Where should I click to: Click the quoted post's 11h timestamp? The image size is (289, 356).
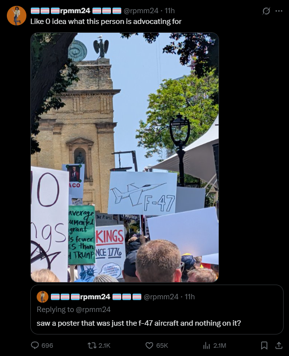click(190, 297)
